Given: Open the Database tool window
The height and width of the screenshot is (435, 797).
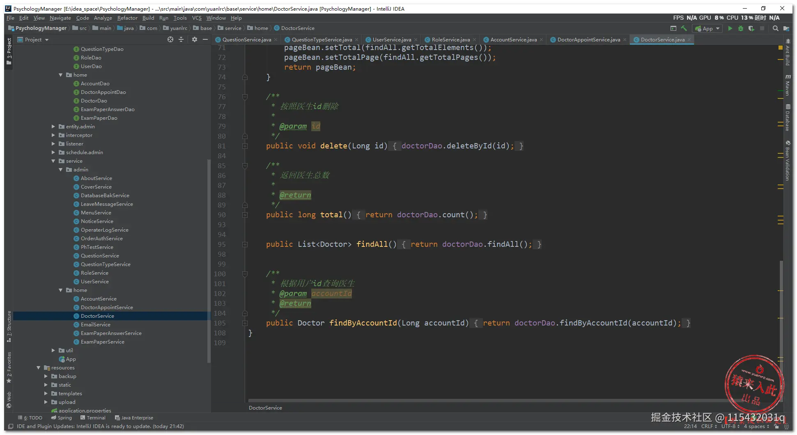Looking at the screenshot, I should 788,118.
